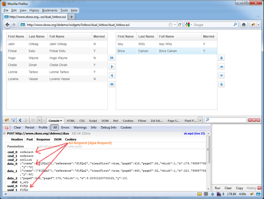
Task: Start the Profile button
Action: click(43, 127)
